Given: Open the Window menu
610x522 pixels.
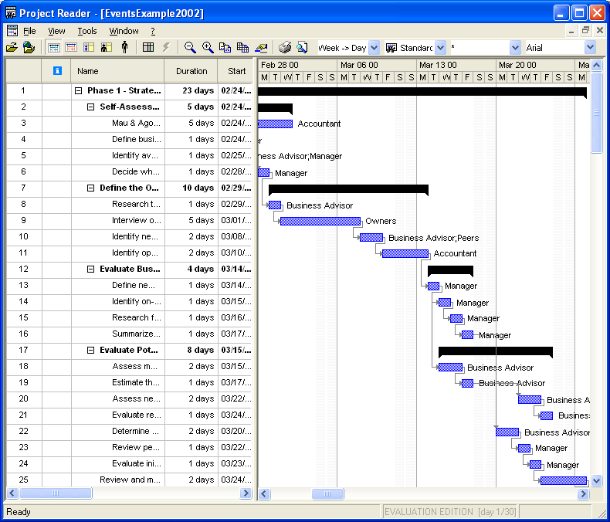Looking at the screenshot, I should click(x=124, y=31).
